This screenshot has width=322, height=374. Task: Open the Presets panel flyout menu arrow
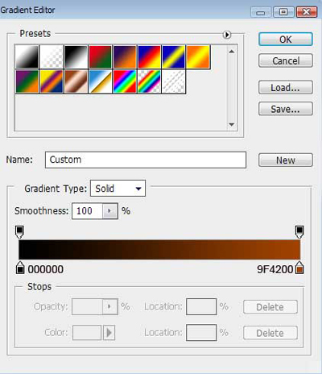227,35
